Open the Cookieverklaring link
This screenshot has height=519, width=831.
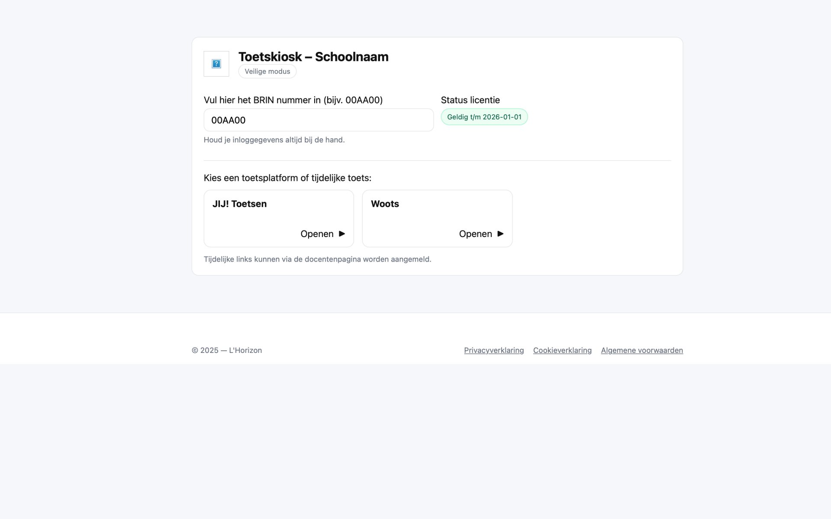(562, 350)
